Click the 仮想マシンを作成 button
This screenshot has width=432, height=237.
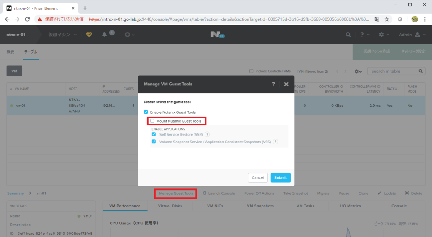(x=374, y=52)
